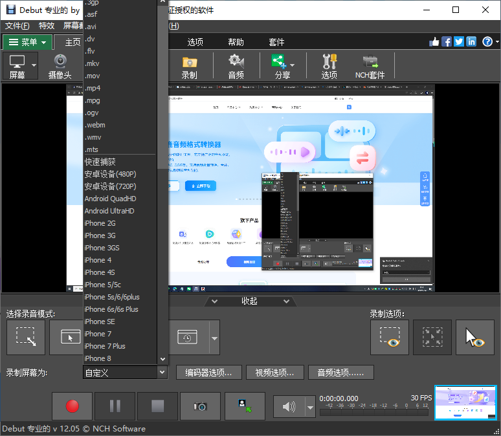Select Android QuadHD preset
Image resolution: width=501 pixels, height=436 pixels.
click(x=120, y=199)
